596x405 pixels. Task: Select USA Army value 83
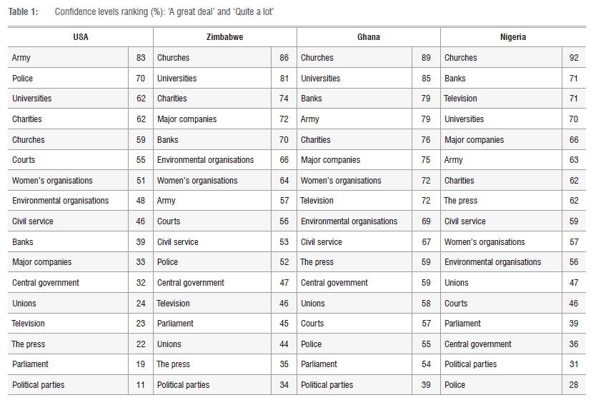(x=141, y=57)
